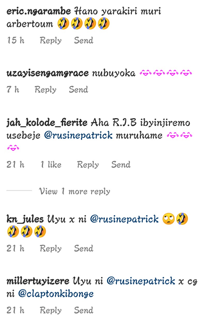Viewport: 206px width, 317px height.
Task: Reply to millertuyizere's comment
Action: tap(51, 310)
